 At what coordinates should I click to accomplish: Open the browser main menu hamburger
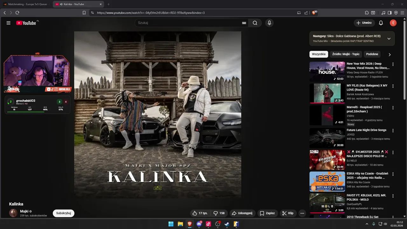tap(402, 13)
